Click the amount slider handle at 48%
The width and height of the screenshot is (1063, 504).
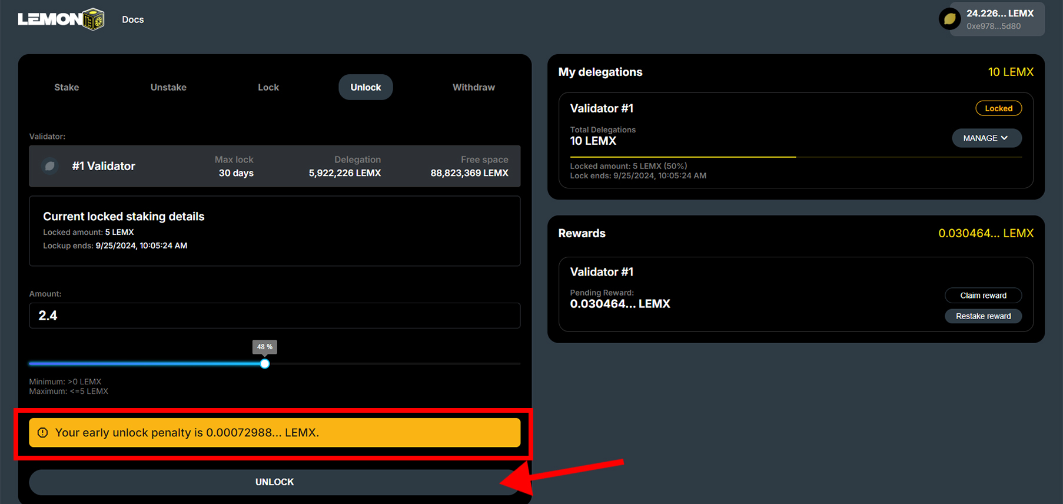[x=265, y=364]
